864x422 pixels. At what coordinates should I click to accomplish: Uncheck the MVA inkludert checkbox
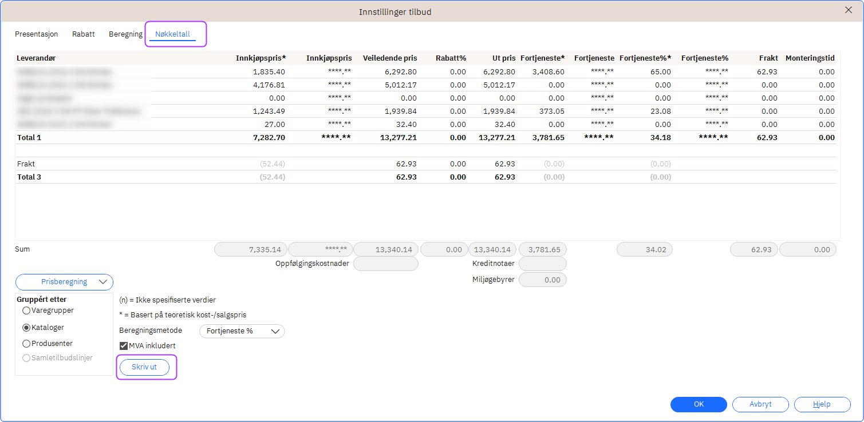pos(124,346)
